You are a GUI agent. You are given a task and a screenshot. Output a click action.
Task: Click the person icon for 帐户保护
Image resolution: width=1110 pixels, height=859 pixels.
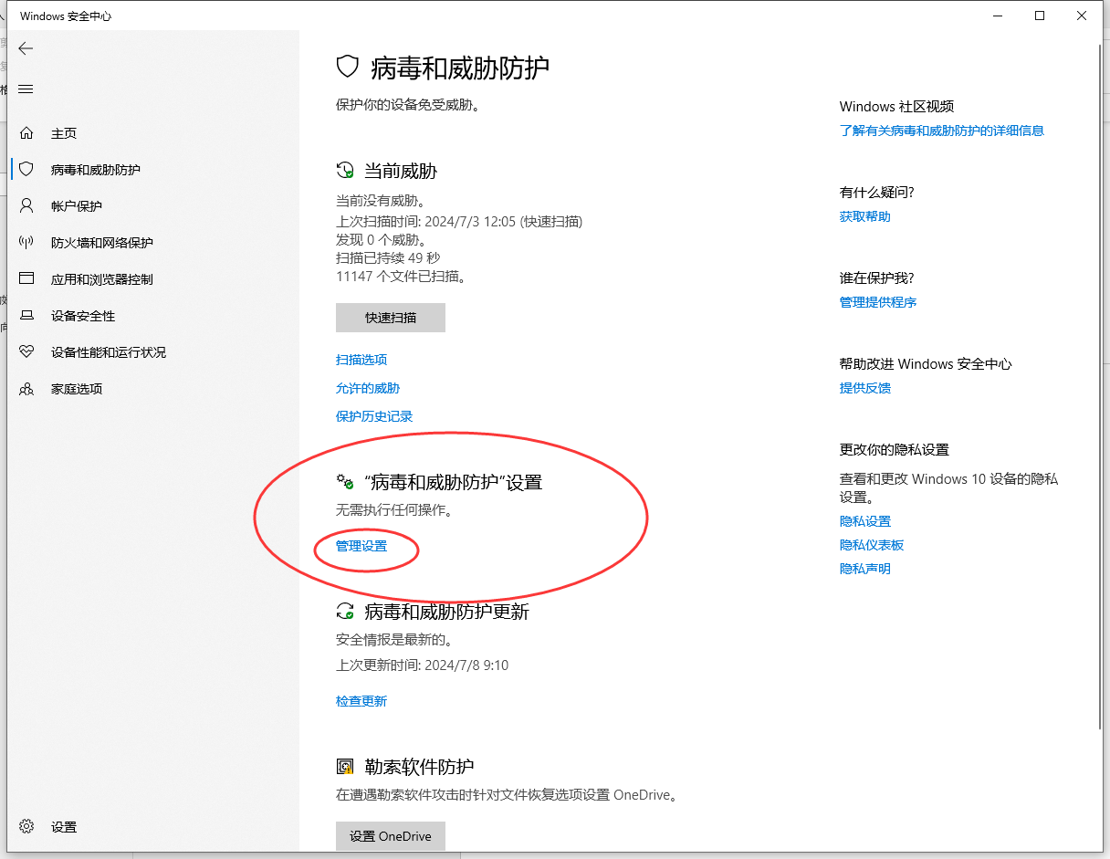click(x=26, y=206)
